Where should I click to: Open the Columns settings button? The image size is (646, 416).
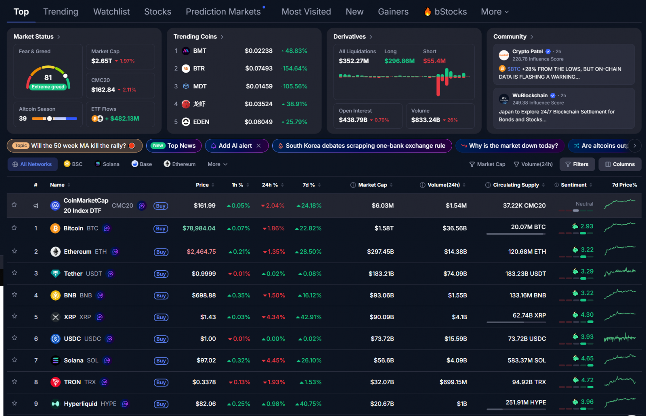(x=620, y=164)
